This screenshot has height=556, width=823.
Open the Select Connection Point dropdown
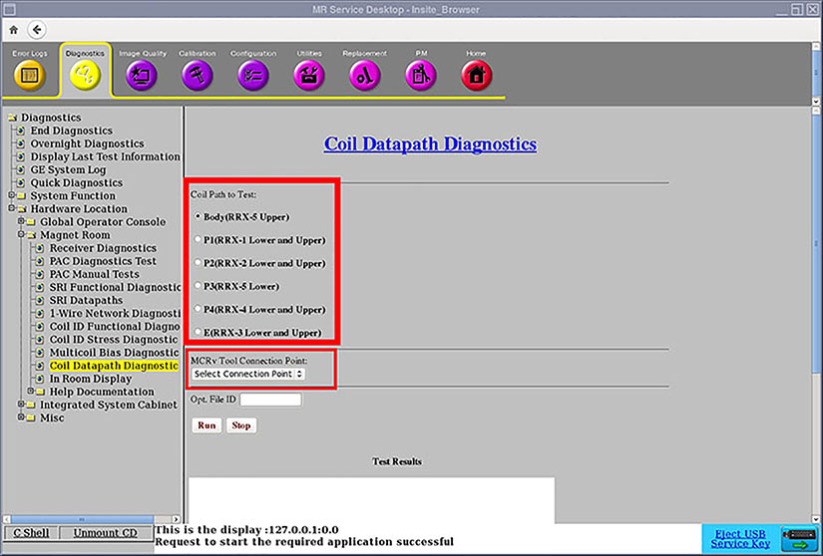pyautogui.click(x=248, y=374)
